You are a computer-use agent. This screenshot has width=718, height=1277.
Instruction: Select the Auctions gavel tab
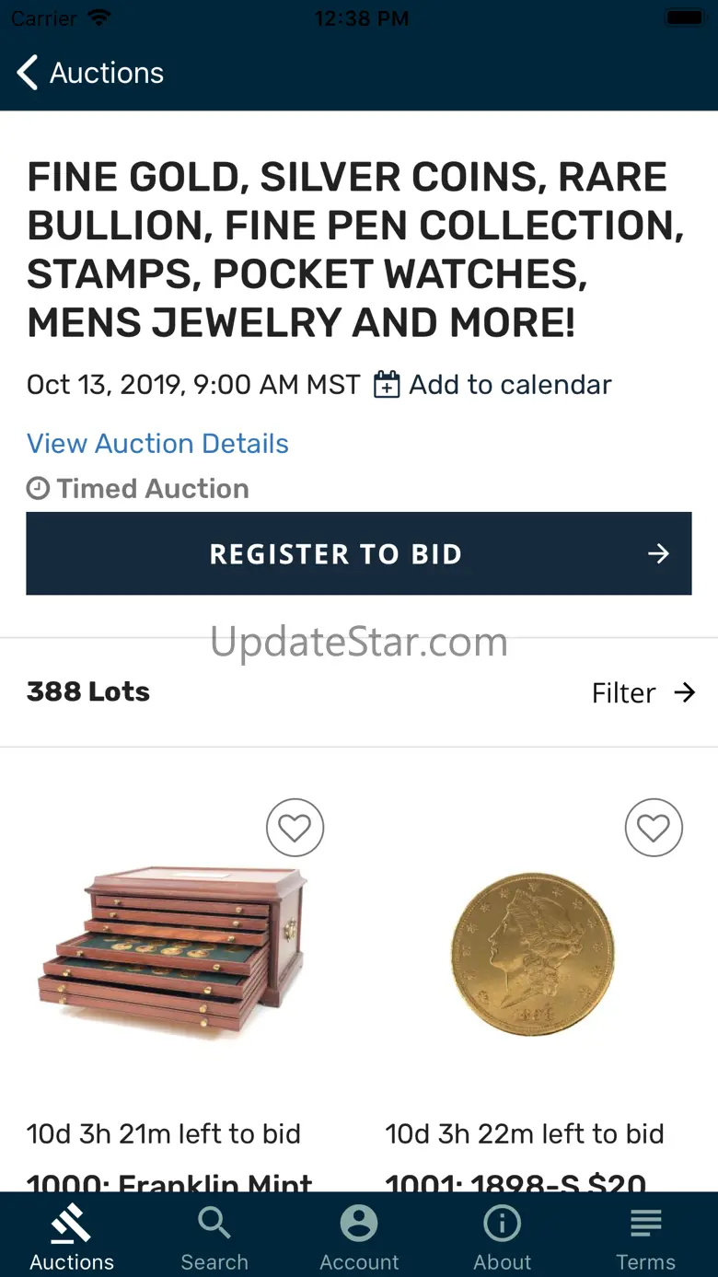tap(72, 1236)
